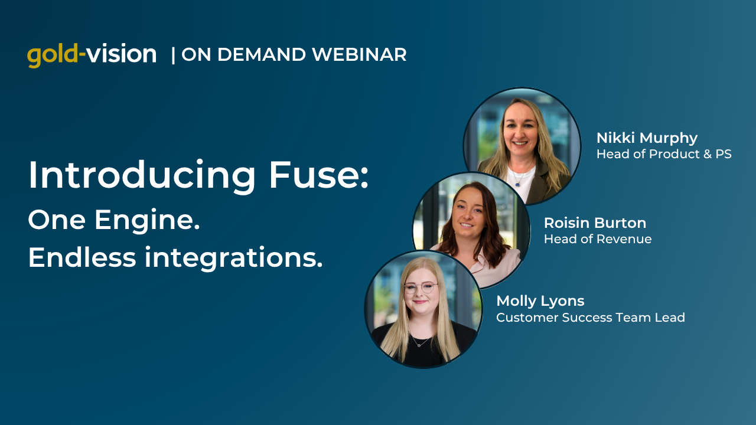Click the vertical bar before ON DEMAND
Image resolution: width=756 pixels, height=425 pixels.
pyautogui.click(x=173, y=55)
